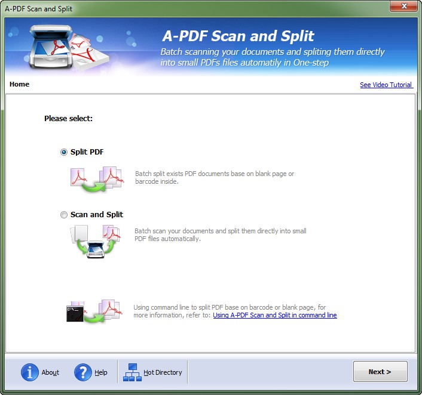Screen dimensions: 422x395
Task: Click the Hot Directory network icon
Action: point(132,372)
